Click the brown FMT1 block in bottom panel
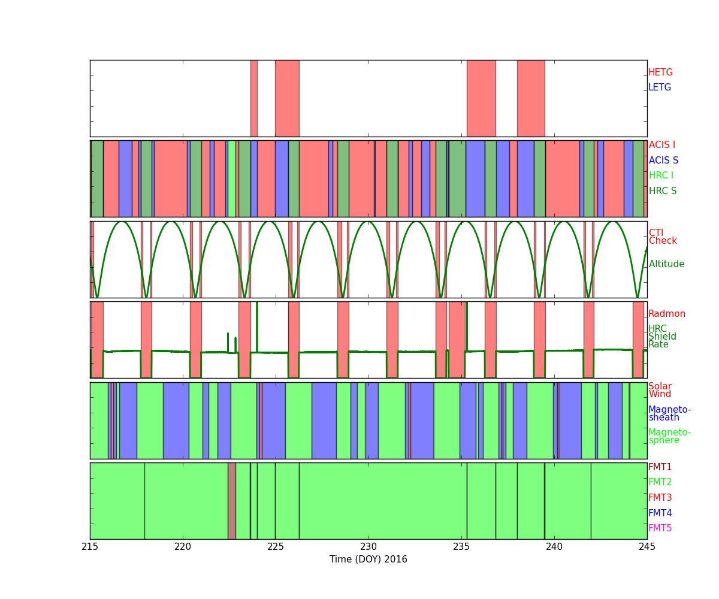 (231, 501)
